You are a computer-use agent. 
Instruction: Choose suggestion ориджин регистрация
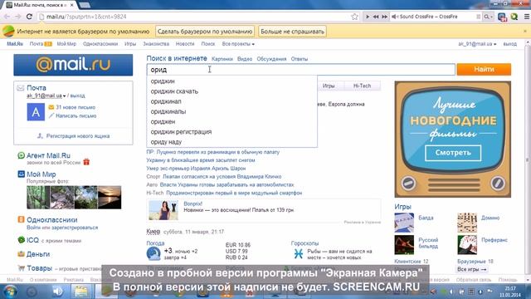232,132
